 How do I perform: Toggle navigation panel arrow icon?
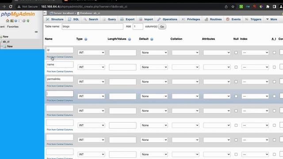pyautogui.click(x=45, y=13)
